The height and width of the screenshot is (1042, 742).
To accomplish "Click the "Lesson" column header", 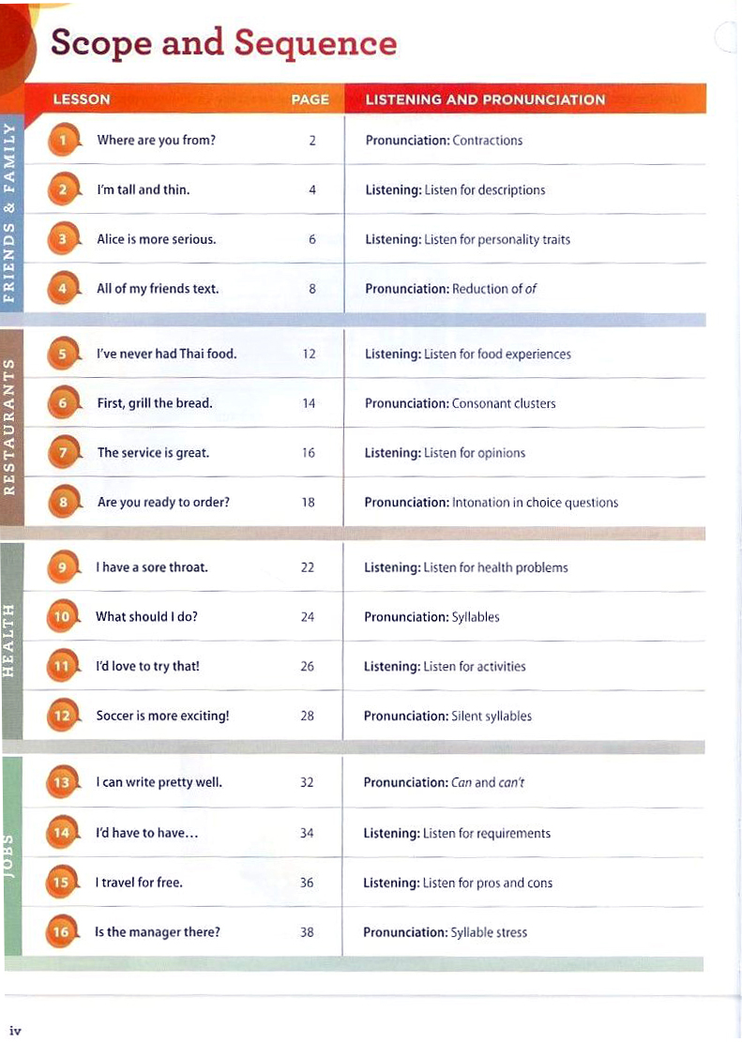I will [82, 99].
